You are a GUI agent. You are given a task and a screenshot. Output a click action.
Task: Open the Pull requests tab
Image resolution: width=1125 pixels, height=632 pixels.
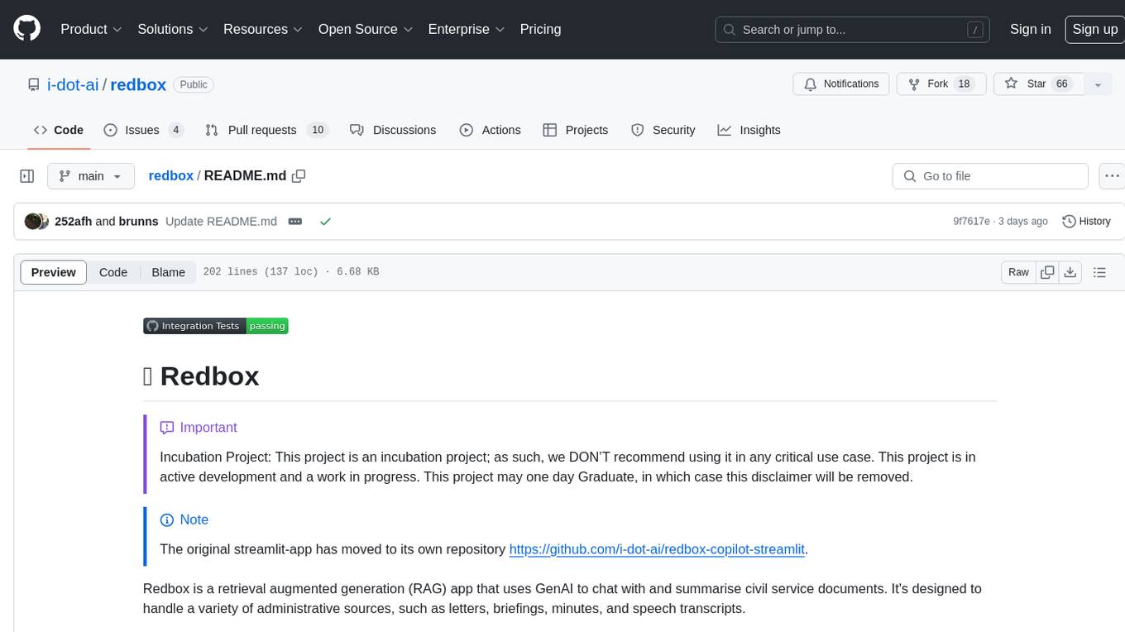(x=266, y=130)
